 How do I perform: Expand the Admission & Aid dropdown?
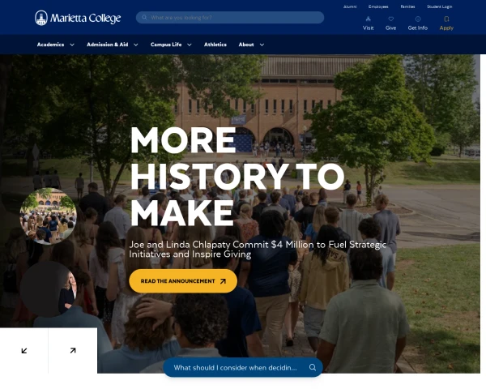136,45
